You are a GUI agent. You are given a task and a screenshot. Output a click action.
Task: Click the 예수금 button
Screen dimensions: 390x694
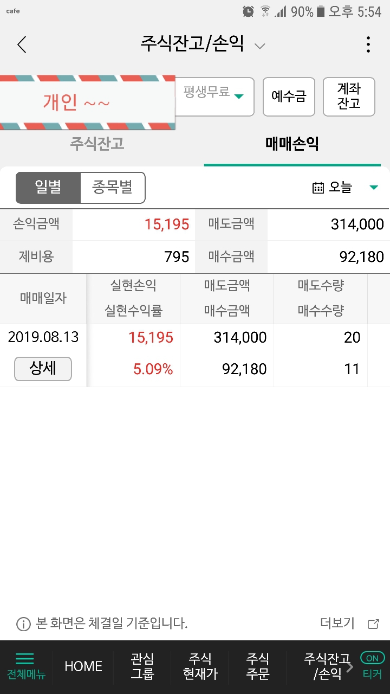click(289, 97)
